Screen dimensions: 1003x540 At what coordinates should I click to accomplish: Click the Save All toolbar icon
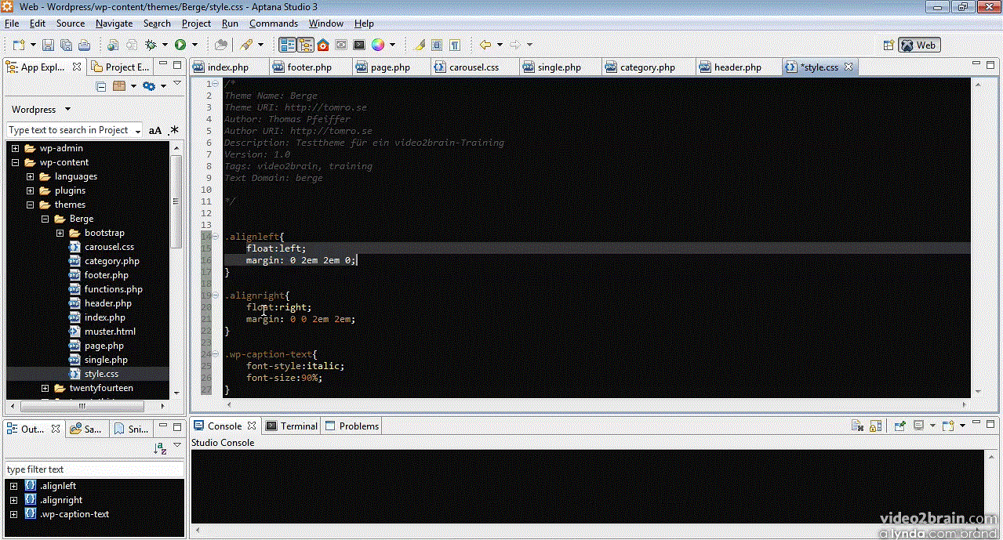pos(66,45)
